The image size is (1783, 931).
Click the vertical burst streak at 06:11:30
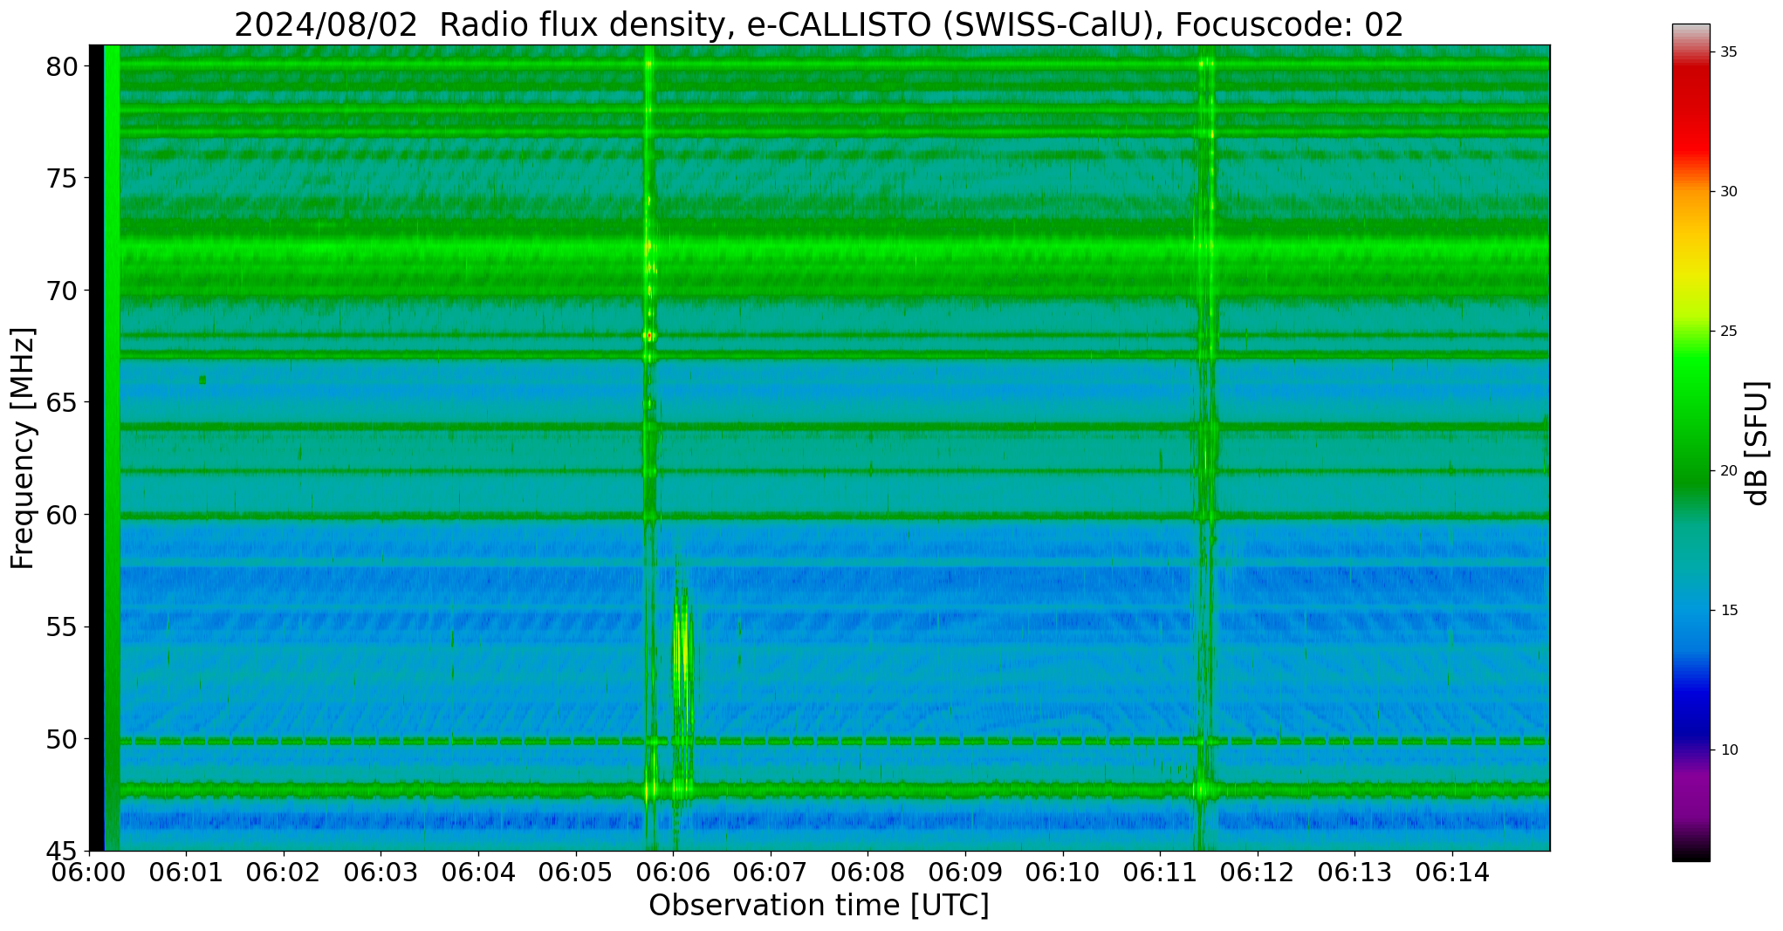pos(1205,448)
